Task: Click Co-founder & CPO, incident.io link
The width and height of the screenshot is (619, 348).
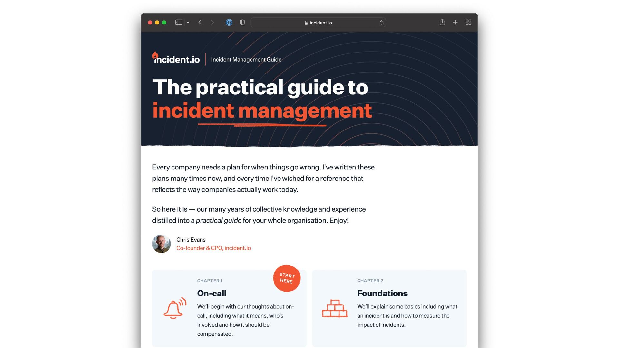Action: (213, 248)
